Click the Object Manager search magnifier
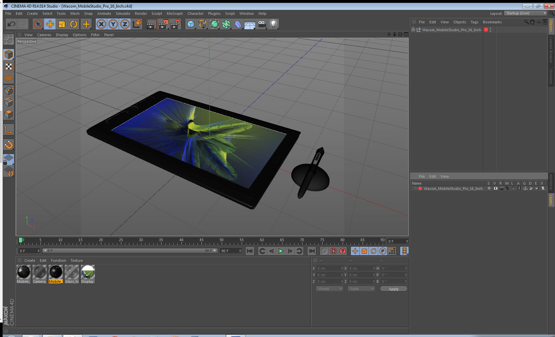555x337 pixels. 526,22
